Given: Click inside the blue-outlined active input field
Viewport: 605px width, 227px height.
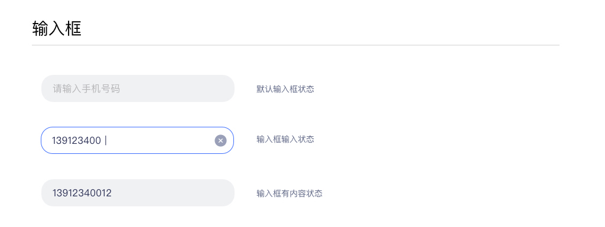Looking at the screenshot, I should tap(137, 140).
